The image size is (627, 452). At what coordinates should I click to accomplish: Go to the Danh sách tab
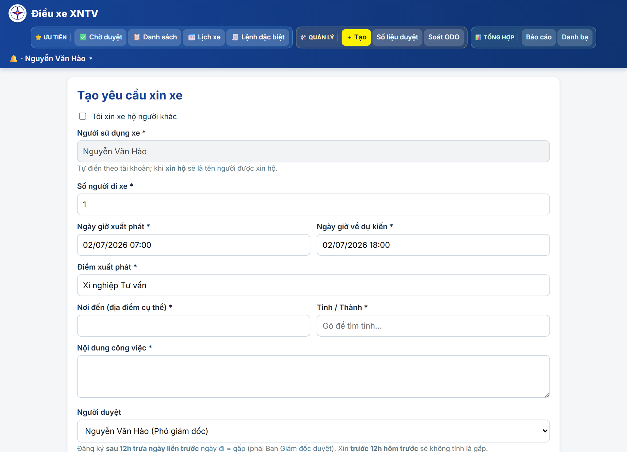point(155,37)
